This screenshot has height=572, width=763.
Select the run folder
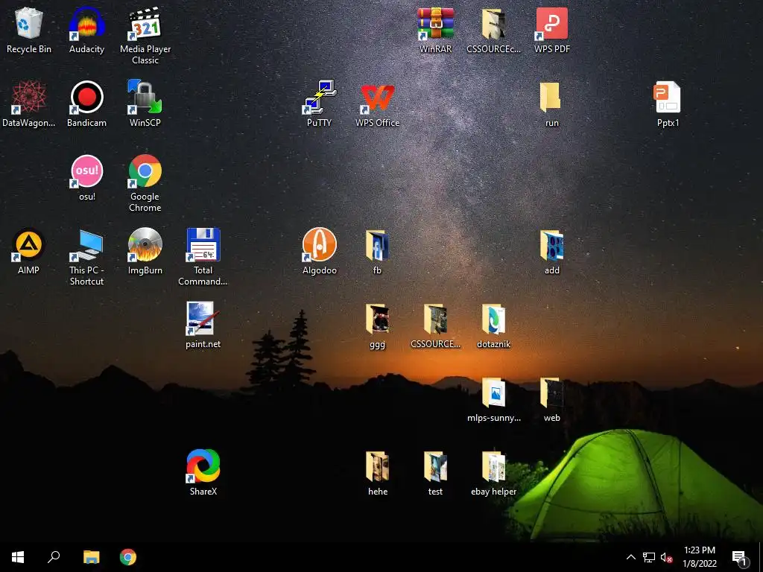552,104
